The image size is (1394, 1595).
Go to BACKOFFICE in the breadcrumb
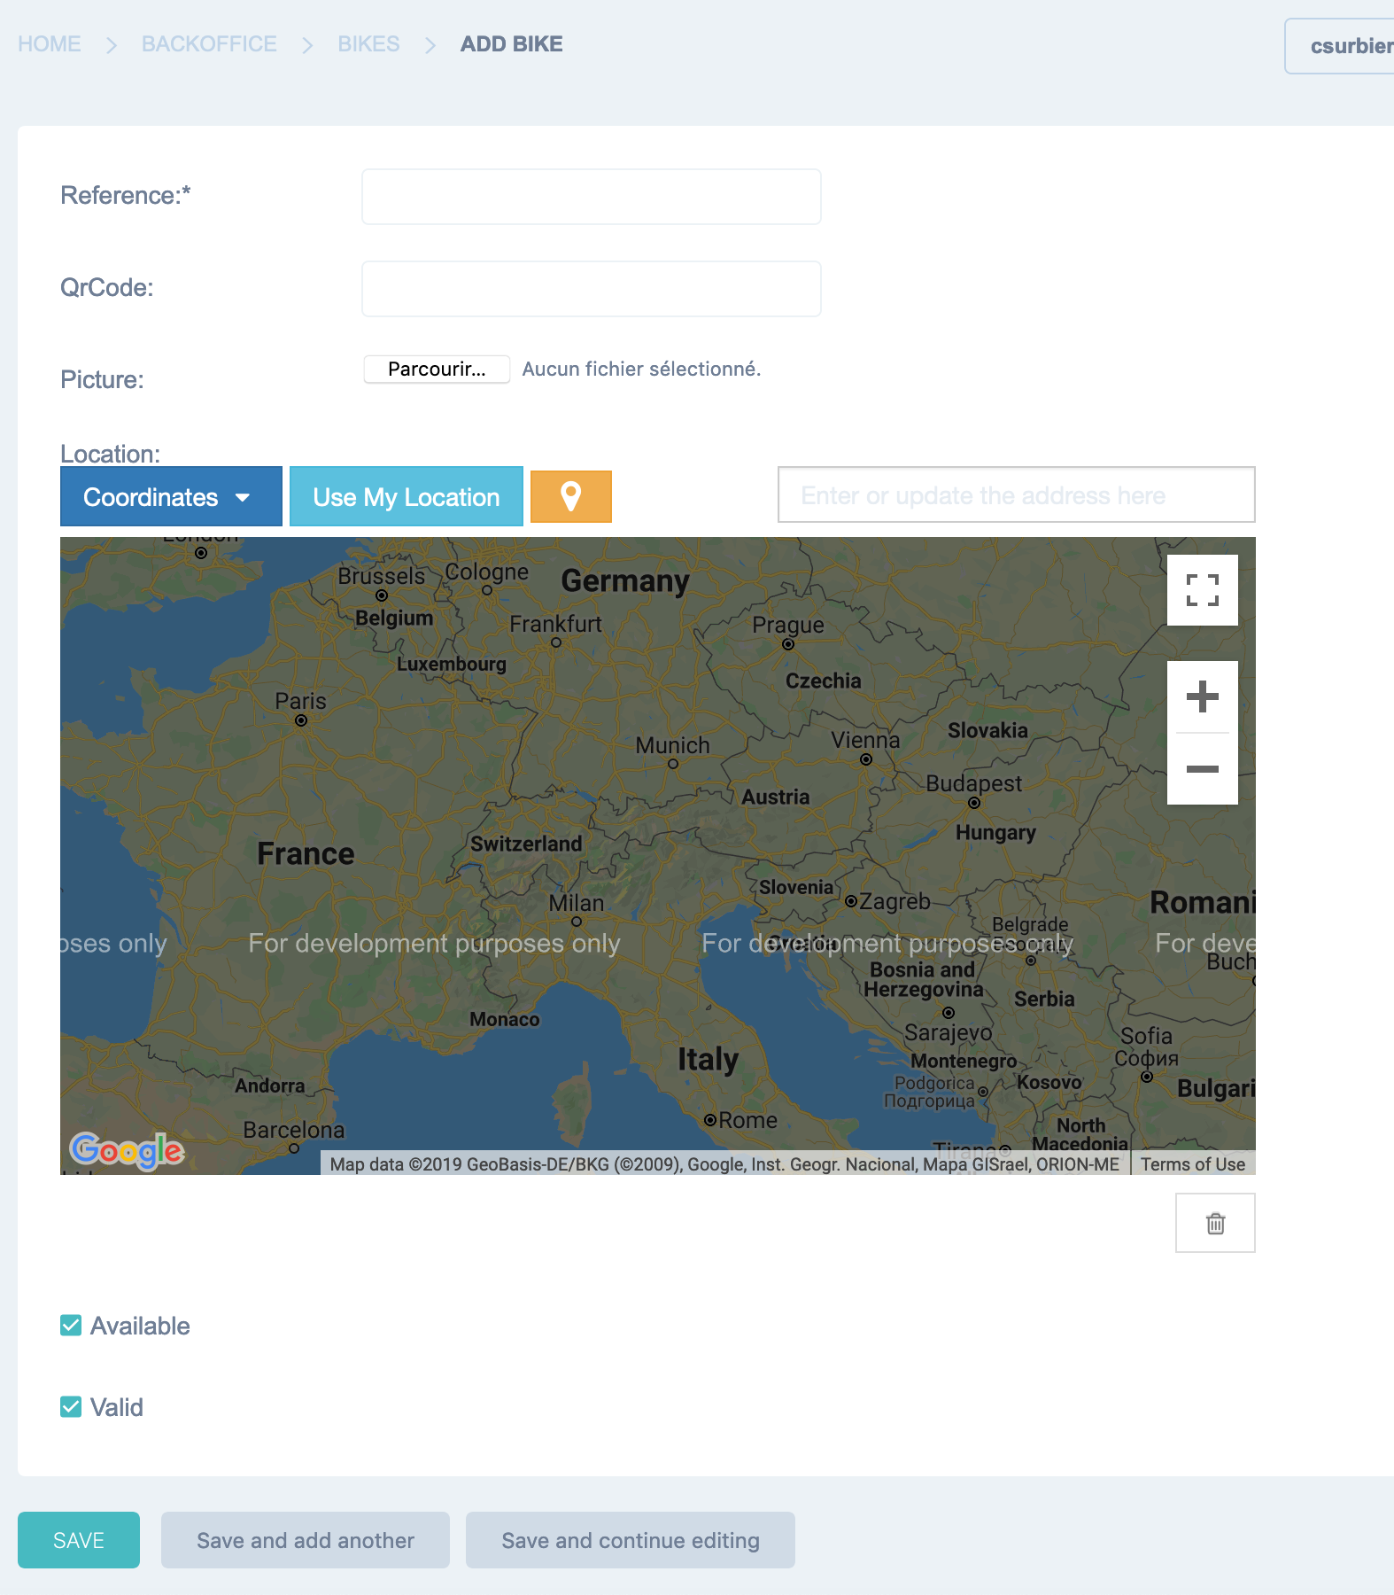[x=209, y=44]
